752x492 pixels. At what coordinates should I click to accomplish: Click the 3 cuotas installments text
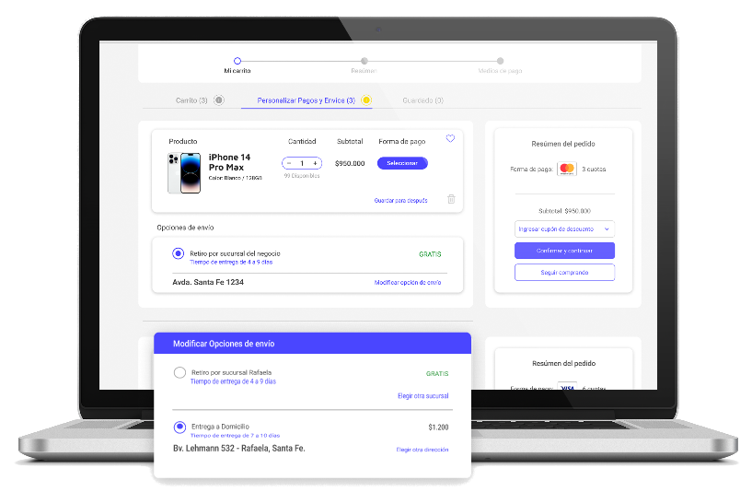[594, 169]
